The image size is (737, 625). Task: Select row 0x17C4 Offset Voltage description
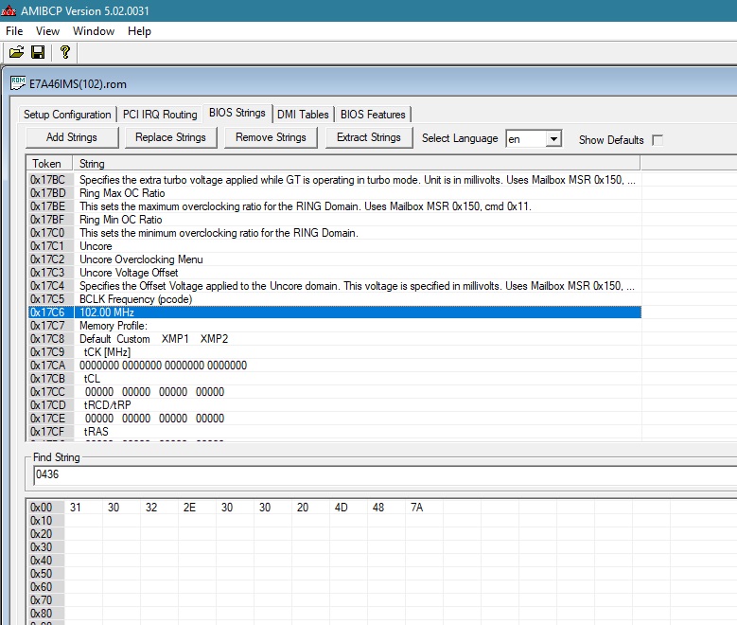coord(334,286)
